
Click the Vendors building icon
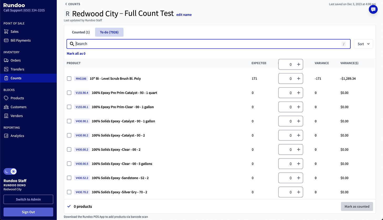[6, 116]
